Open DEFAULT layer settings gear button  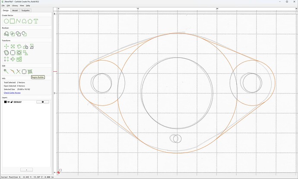click(x=43, y=102)
